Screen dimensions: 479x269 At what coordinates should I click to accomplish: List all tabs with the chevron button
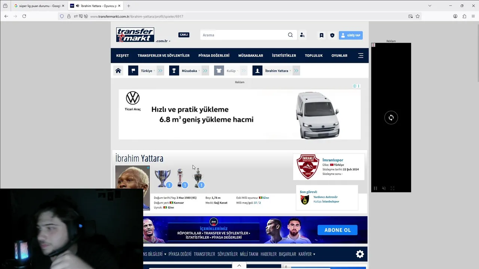pyautogui.click(x=430, y=6)
